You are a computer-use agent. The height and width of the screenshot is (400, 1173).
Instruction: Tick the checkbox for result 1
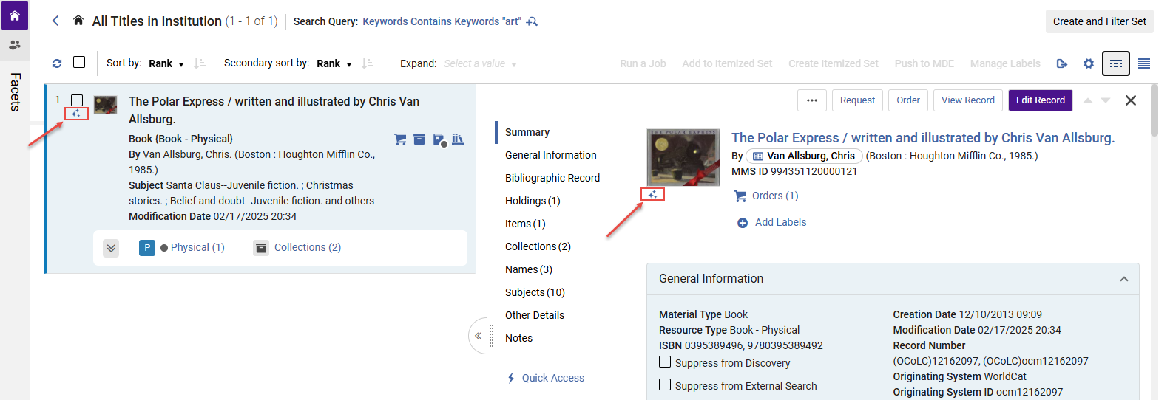(x=77, y=100)
